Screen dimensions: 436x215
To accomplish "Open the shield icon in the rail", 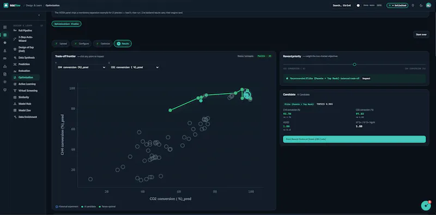I will tap(5, 90).
